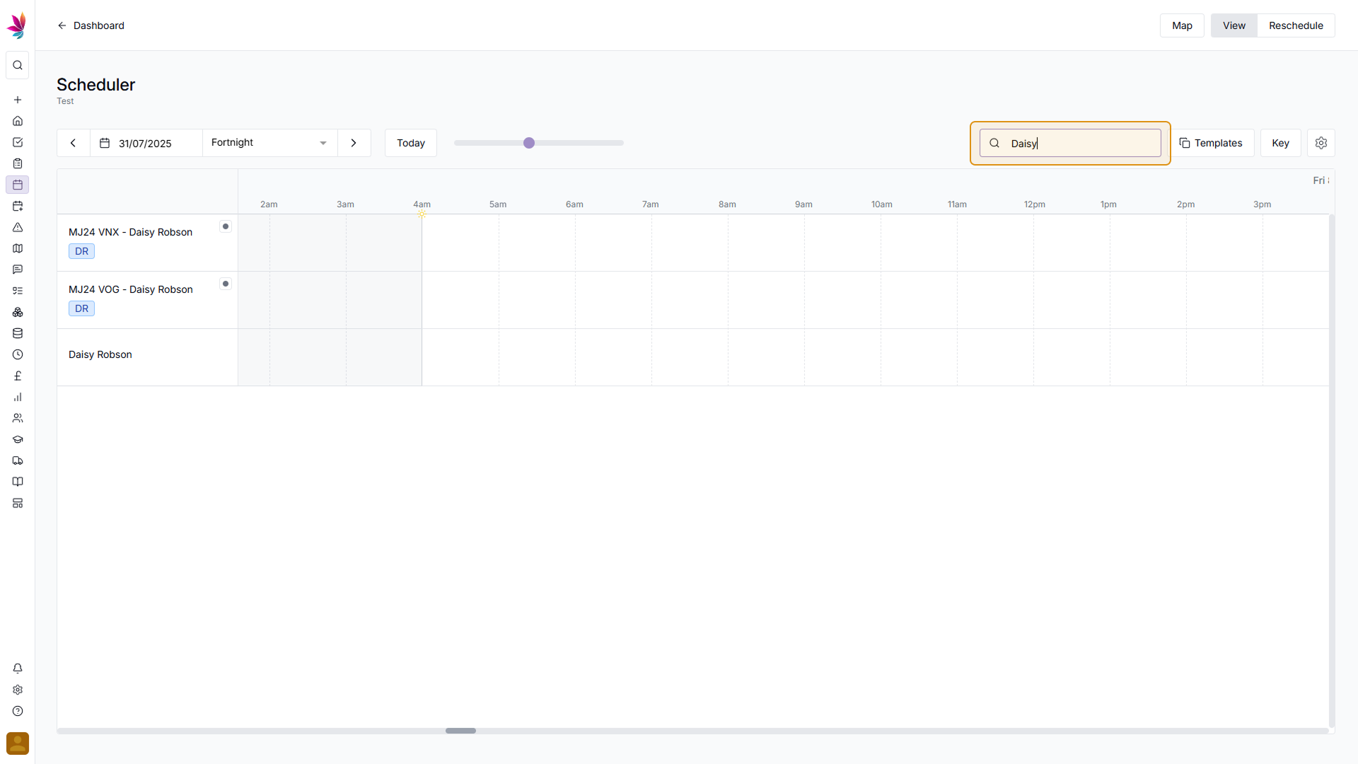
Task: Open the stacked cubes icon in the sidebar
Action: tap(18, 312)
